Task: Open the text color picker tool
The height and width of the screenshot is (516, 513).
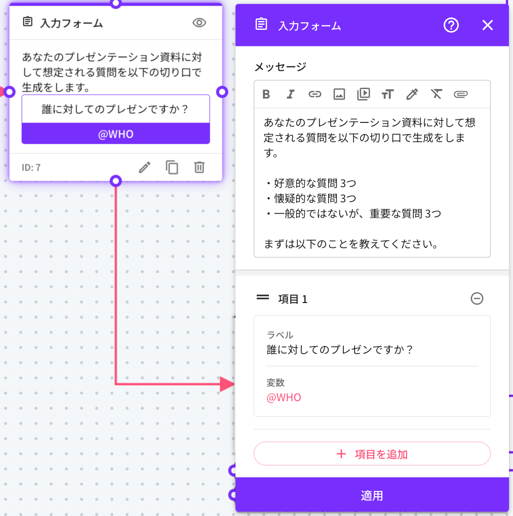Action: [x=412, y=94]
